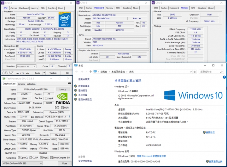Click the GPU-Z title bar app icon
This screenshot has width=227, height=167.
click(x=4, y=78)
